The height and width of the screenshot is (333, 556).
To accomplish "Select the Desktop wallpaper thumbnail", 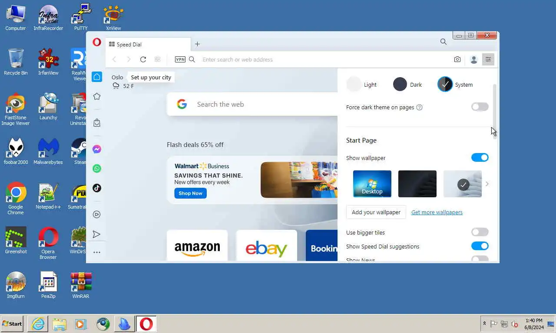I will [x=372, y=184].
